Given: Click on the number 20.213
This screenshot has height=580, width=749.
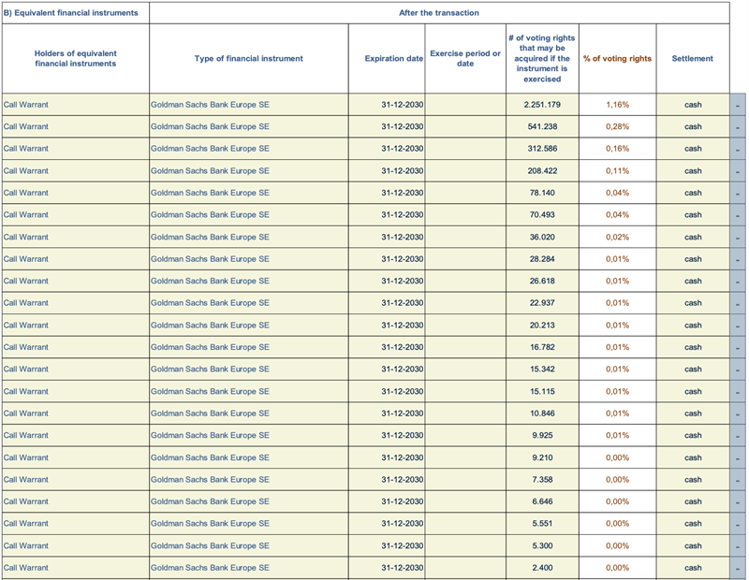Looking at the screenshot, I should click(542, 326).
